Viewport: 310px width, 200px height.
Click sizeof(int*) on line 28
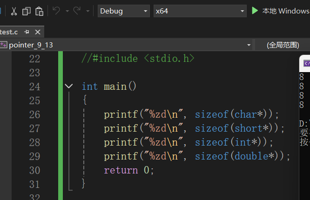tap(231, 142)
